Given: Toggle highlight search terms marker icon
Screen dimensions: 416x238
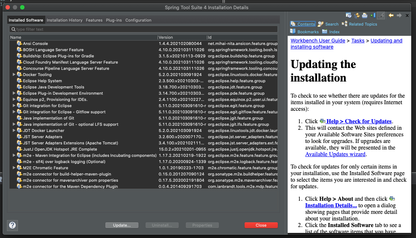Looking at the screenshot, I should point(381,15).
